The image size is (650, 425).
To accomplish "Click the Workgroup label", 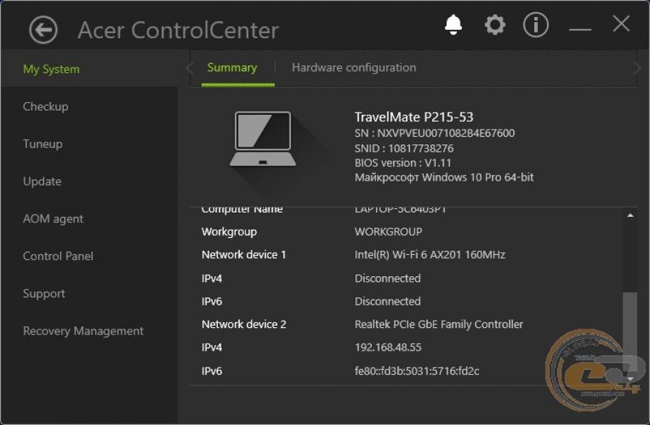I will (x=228, y=232).
